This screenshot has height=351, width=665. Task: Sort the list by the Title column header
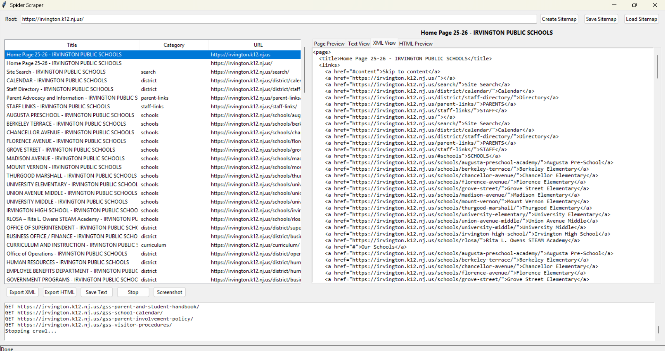[x=72, y=45]
